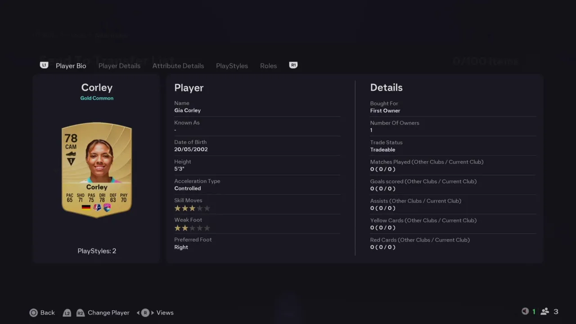Click the 78 overall rating on card
This screenshot has width=576, height=324.
[x=71, y=138]
